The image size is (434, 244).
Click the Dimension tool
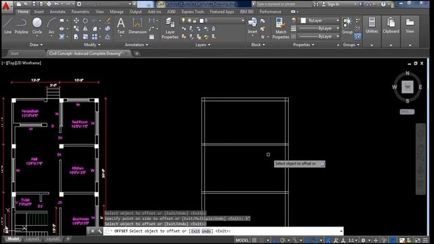137,26
